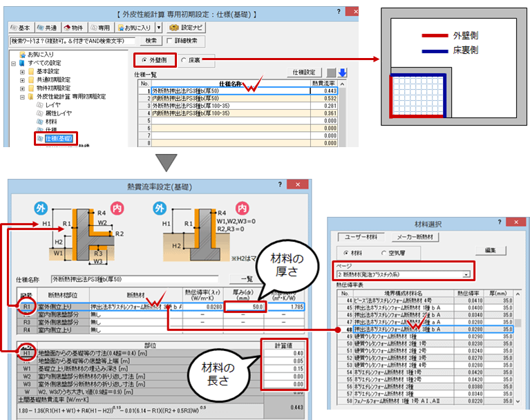Click the 0.532 heat transmittance cell

click(x=324, y=98)
